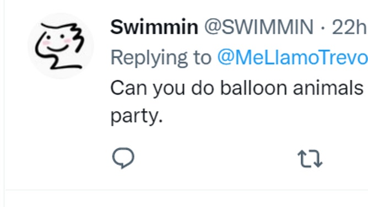The height and width of the screenshot is (207, 368).
Task: Click the word 'party.' in the tweet
Action: (x=137, y=117)
